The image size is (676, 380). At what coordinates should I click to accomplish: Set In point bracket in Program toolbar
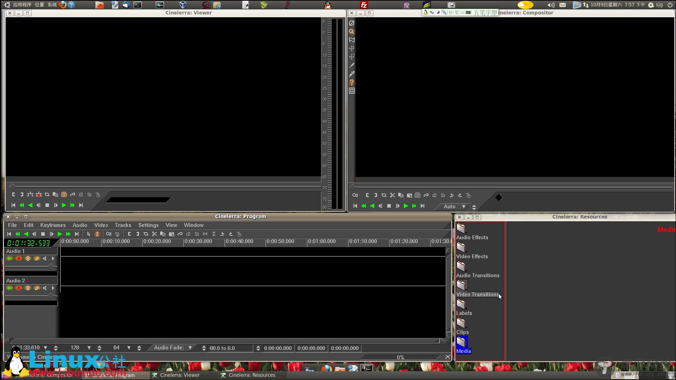[x=129, y=234]
